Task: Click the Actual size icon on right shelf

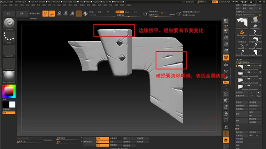Action: click(x=226, y=44)
